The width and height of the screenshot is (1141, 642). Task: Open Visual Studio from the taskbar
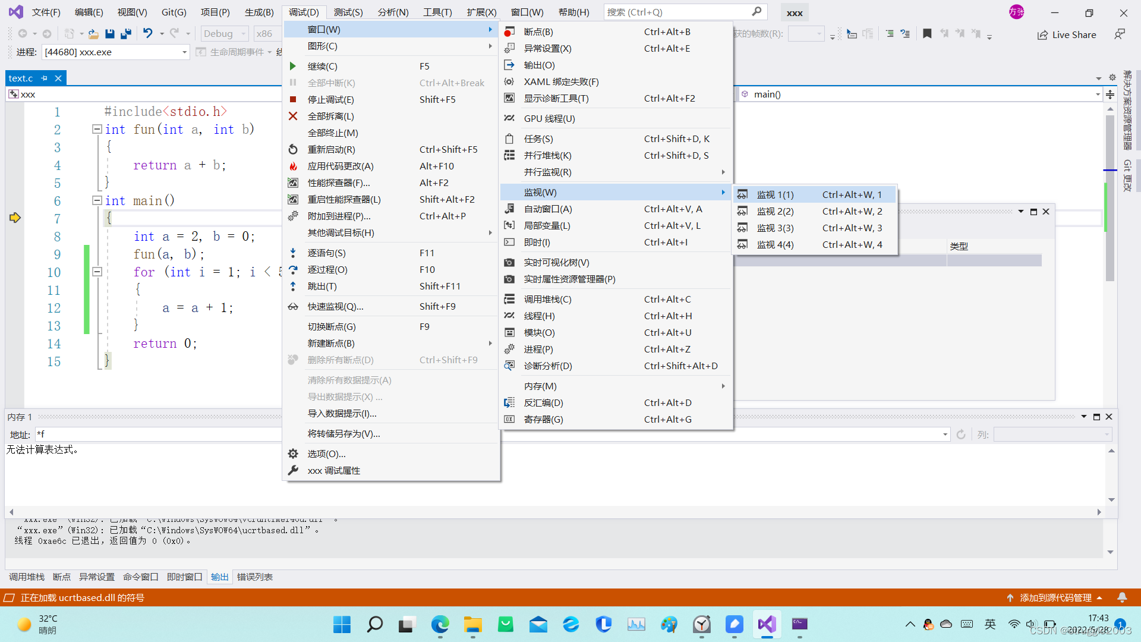(x=767, y=624)
